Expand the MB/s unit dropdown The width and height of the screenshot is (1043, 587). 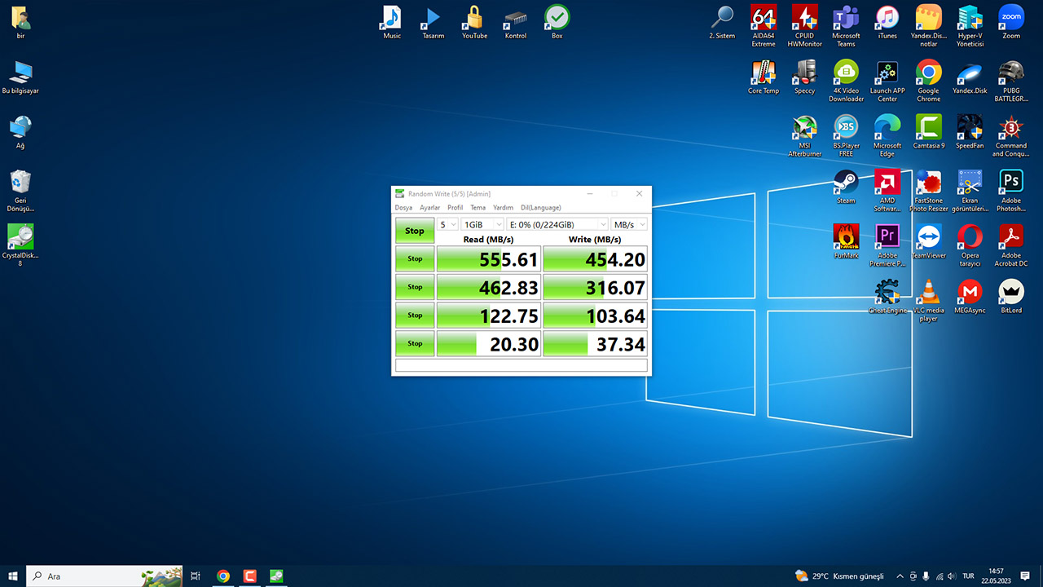pyautogui.click(x=629, y=225)
